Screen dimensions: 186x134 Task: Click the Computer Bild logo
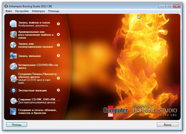pyautogui.click(x=115, y=111)
